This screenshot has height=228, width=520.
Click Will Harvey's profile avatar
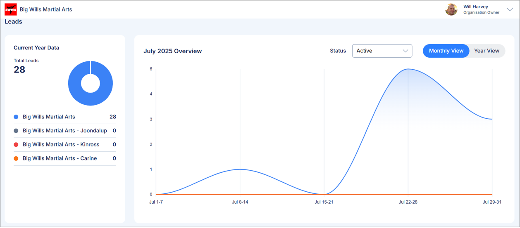pyautogui.click(x=451, y=9)
